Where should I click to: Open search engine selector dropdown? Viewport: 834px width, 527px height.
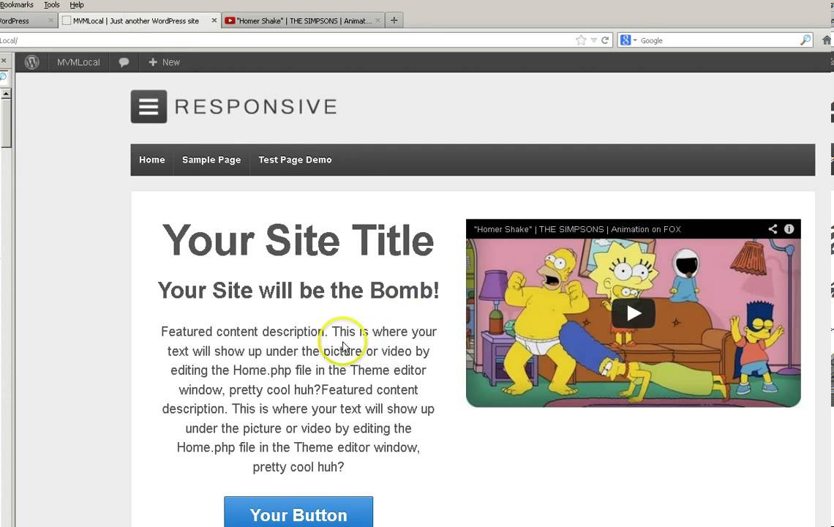628,40
